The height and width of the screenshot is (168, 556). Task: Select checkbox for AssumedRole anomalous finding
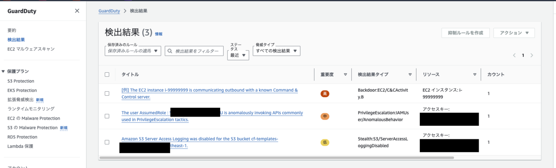click(x=107, y=116)
